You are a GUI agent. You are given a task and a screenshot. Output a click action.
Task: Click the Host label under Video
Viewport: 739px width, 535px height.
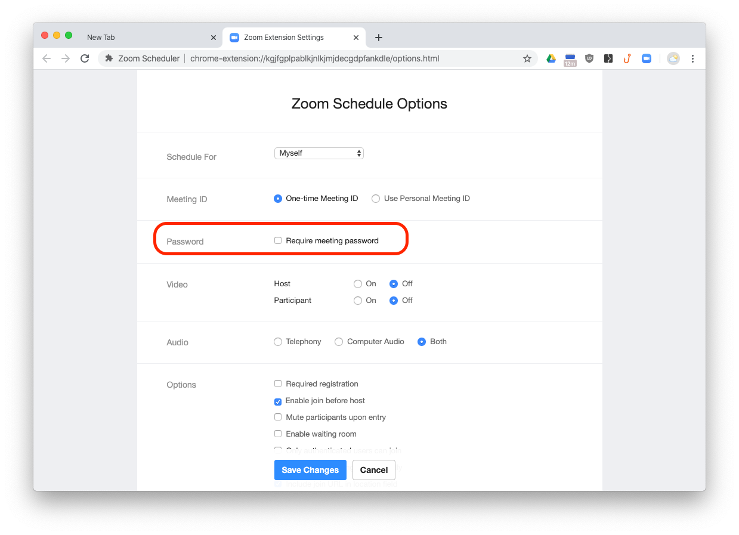282,284
